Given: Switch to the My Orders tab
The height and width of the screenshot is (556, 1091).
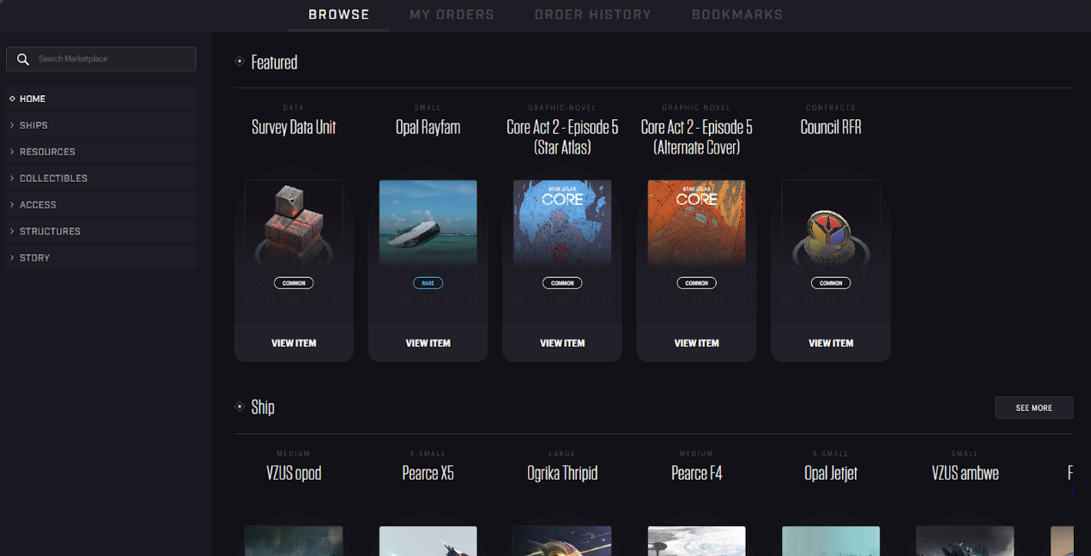Looking at the screenshot, I should click(452, 15).
